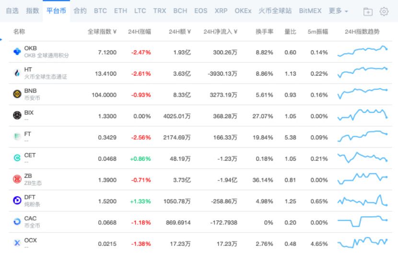
Task: Expand the 更多 dropdown menu
Action: [339, 11]
